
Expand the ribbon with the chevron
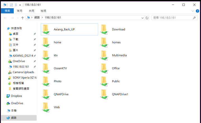coord(193,11)
